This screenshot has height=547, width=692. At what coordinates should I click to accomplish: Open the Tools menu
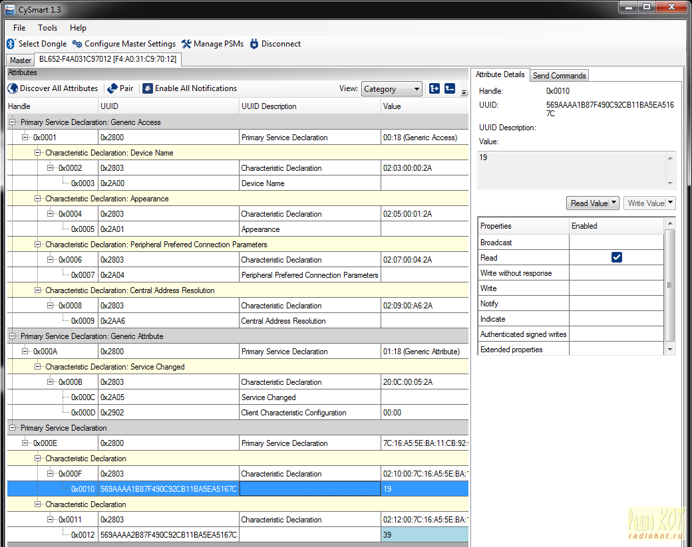point(48,28)
